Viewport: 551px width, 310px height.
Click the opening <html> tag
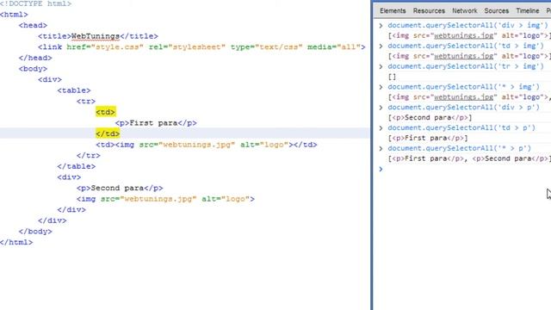(14, 15)
